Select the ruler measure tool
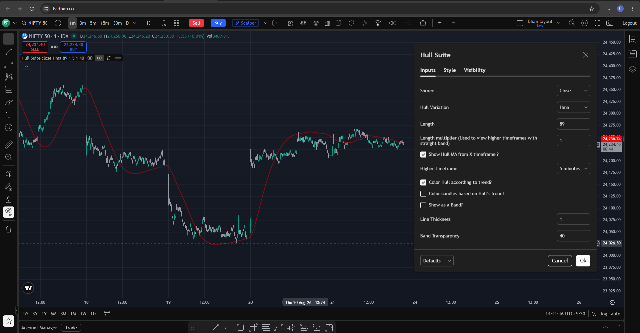640x333 pixels. click(9, 144)
